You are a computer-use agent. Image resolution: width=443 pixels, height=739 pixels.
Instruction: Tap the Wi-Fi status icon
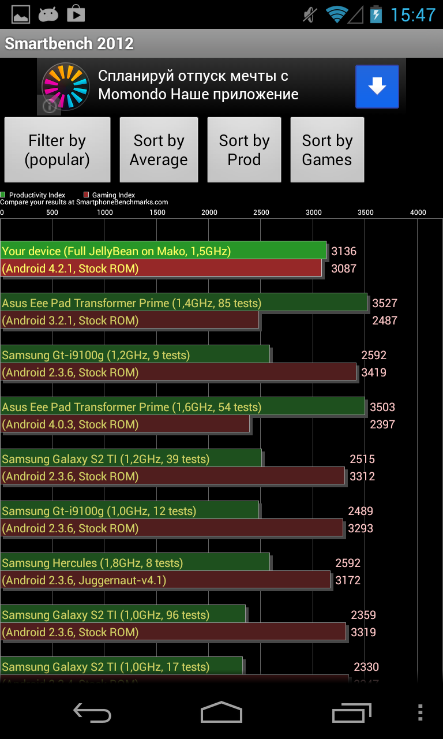point(336,14)
